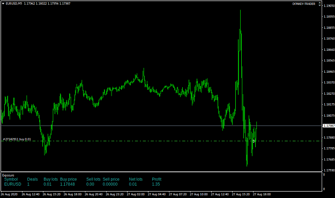Click the DONKEY-TRADER expert advisor label
Screen dimensions: 335x198
tap(304, 4)
